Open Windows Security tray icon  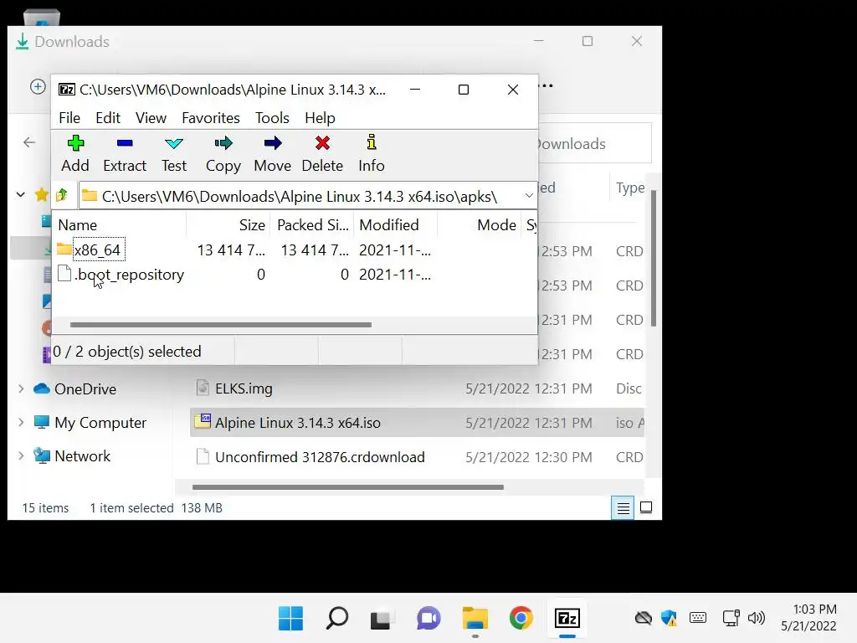click(x=669, y=619)
